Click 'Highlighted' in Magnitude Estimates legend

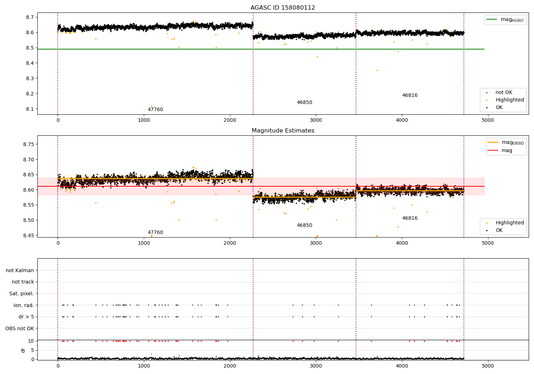[x=505, y=223]
